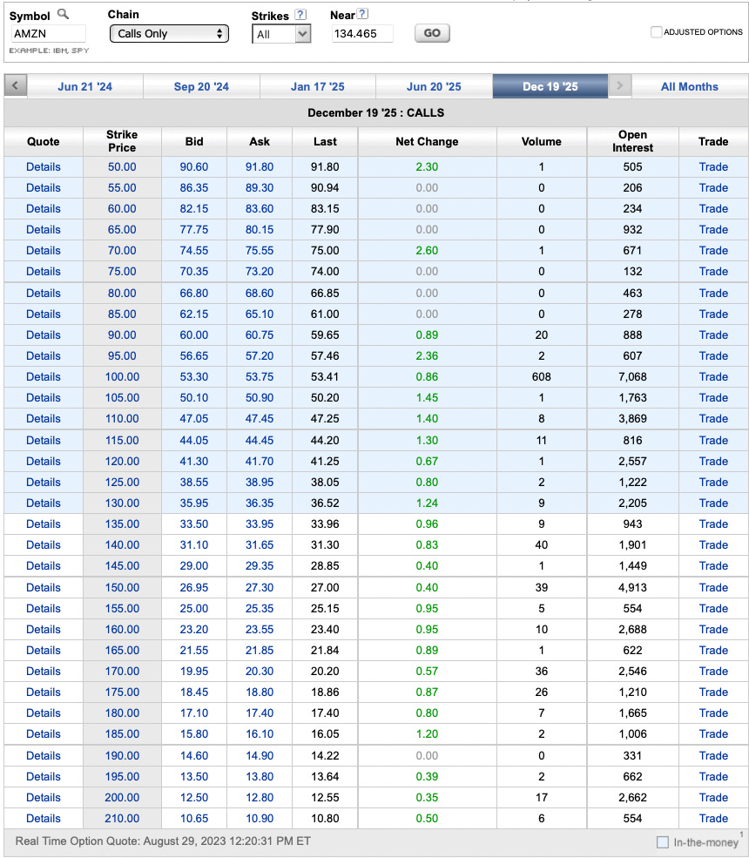749x858 pixels.
Task: Open the Strikes help question icon
Action: [300, 15]
